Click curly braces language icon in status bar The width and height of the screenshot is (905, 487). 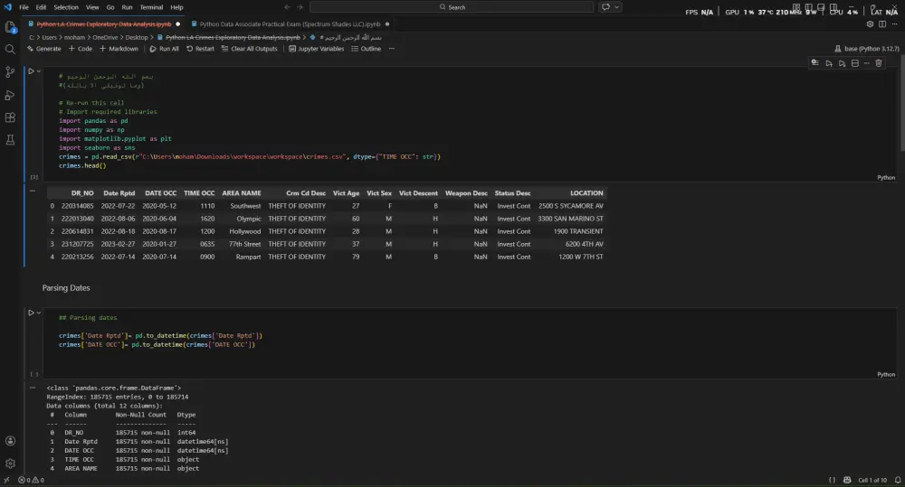tap(832, 480)
